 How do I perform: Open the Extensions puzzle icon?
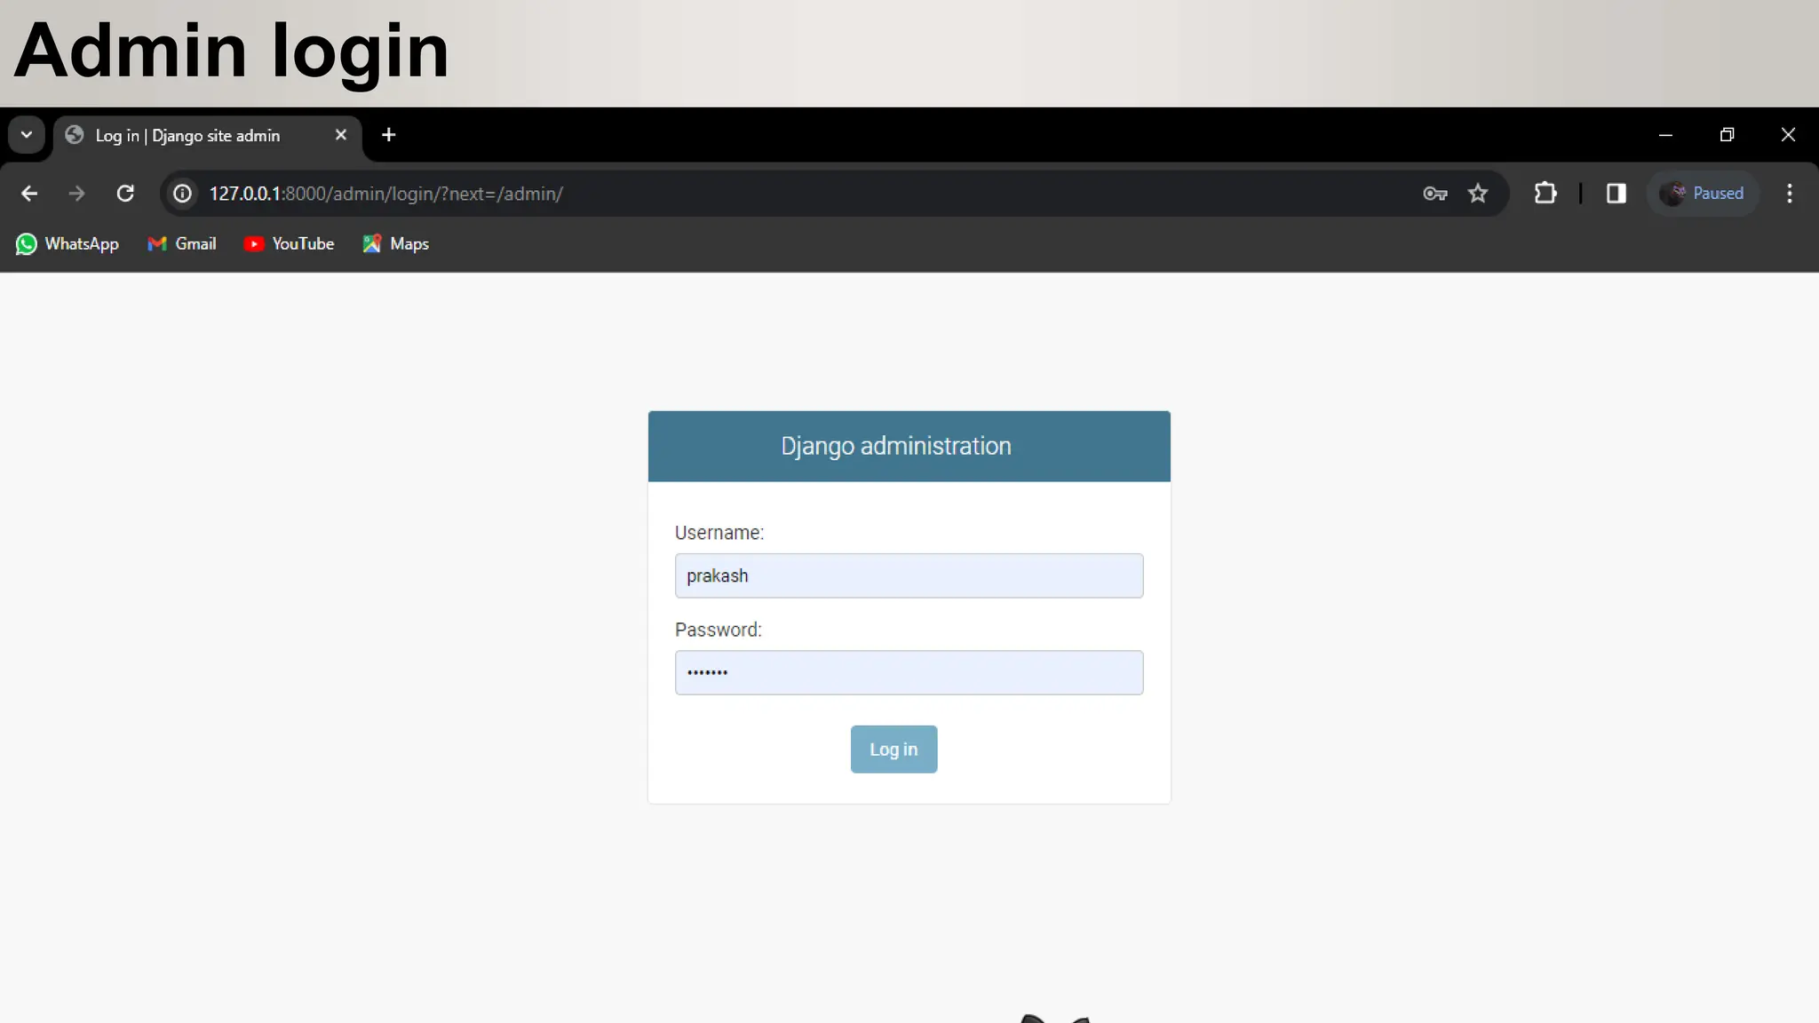[1545, 194]
